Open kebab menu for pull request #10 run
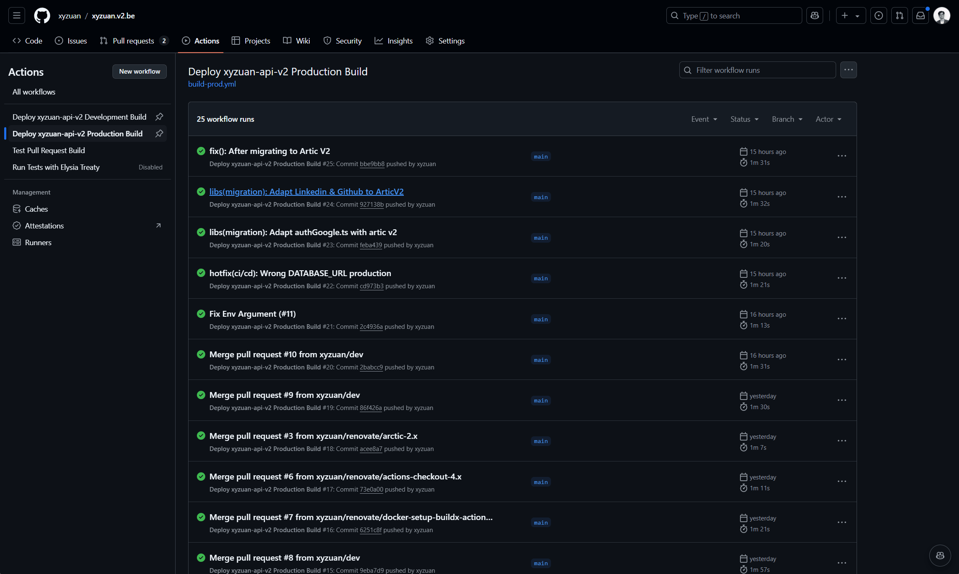The height and width of the screenshot is (574, 959). coord(842,359)
